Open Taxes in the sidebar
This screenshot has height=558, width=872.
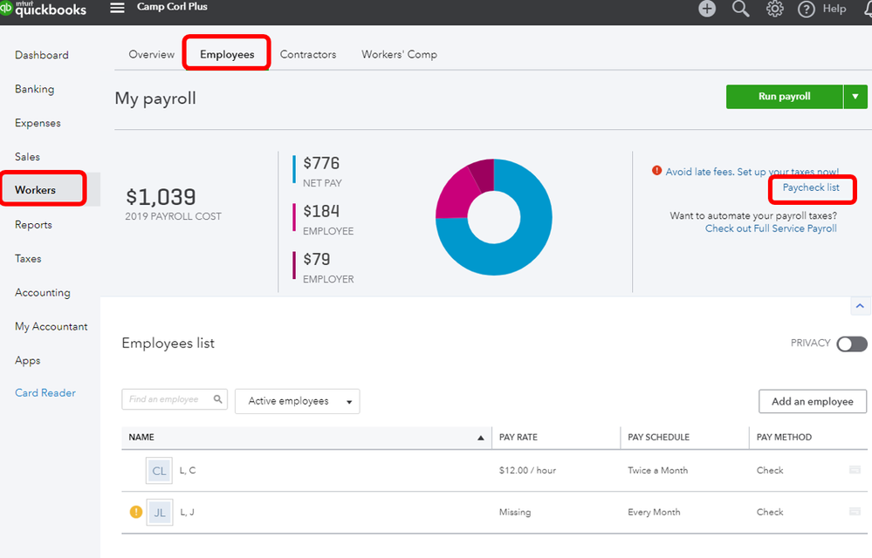28,258
